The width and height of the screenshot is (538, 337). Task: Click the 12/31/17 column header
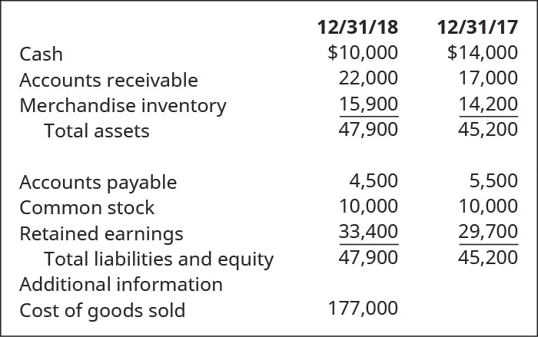[477, 28]
